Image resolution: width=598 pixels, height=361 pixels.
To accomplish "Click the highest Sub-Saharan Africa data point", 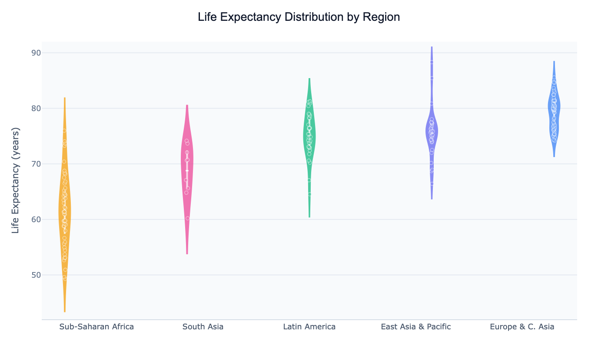I will (x=64, y=131).
